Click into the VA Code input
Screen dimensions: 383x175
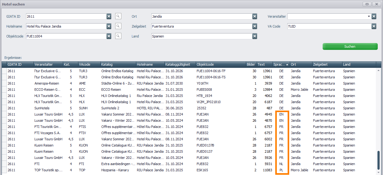click(x=329, y=26)
